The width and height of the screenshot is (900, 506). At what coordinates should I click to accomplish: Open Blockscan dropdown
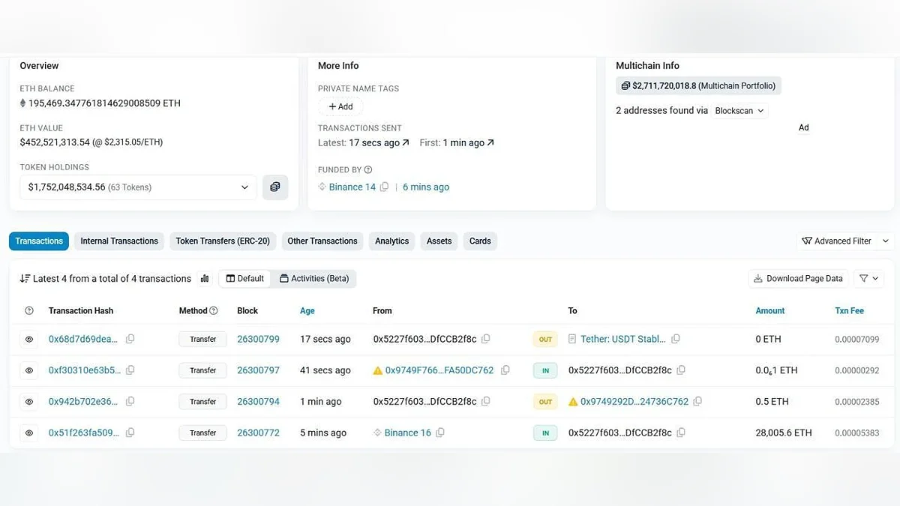pyautogui.click(x=739, y=111)
